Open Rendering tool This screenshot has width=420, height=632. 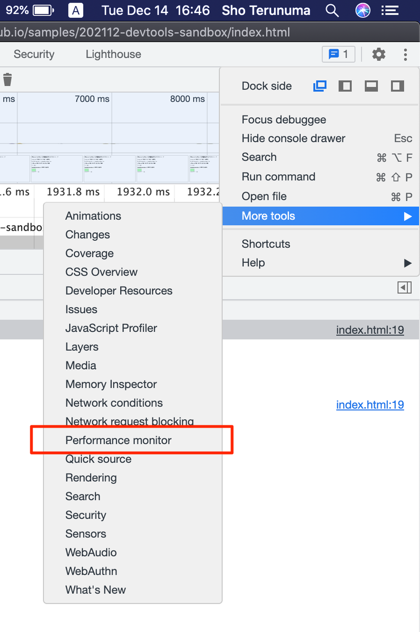(x=133, y=478)
